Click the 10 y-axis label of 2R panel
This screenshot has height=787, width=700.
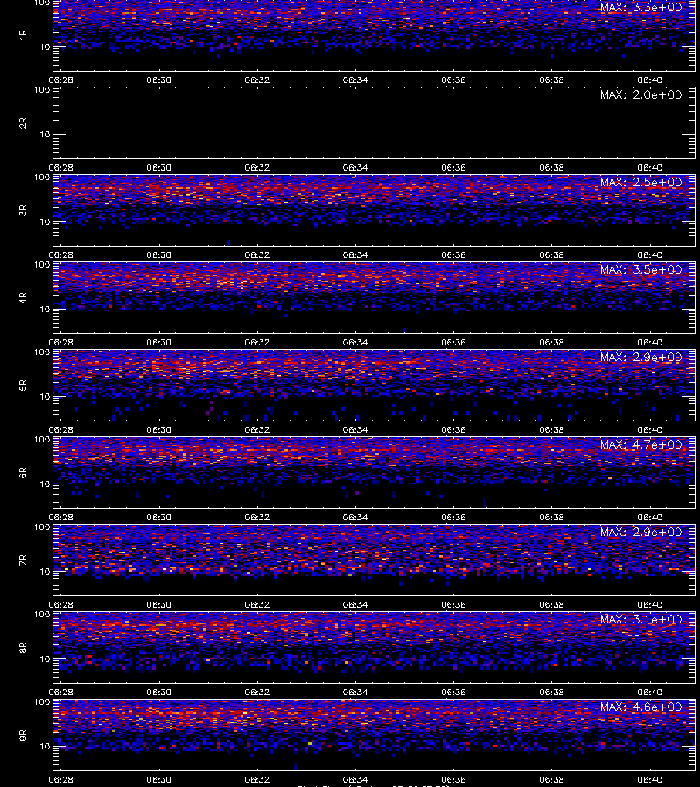coord(45,135)
